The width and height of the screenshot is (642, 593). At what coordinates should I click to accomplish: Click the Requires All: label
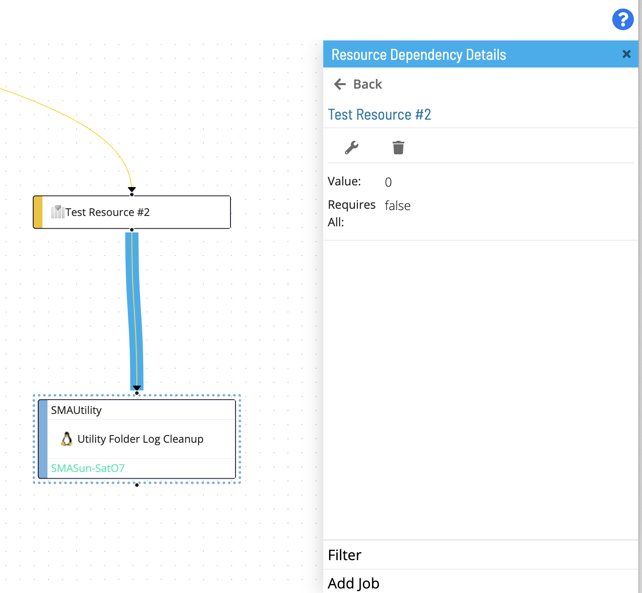click(x=352, y=213)
